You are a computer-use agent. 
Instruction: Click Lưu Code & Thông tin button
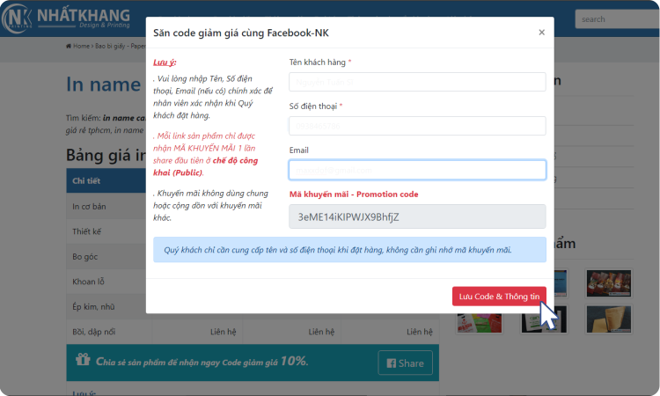(x=499, y=297)
